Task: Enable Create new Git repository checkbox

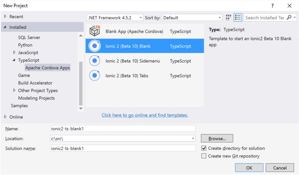Action: [204, 156]
